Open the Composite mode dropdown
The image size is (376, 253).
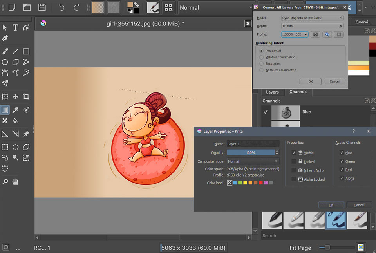[x=253, y=161]
